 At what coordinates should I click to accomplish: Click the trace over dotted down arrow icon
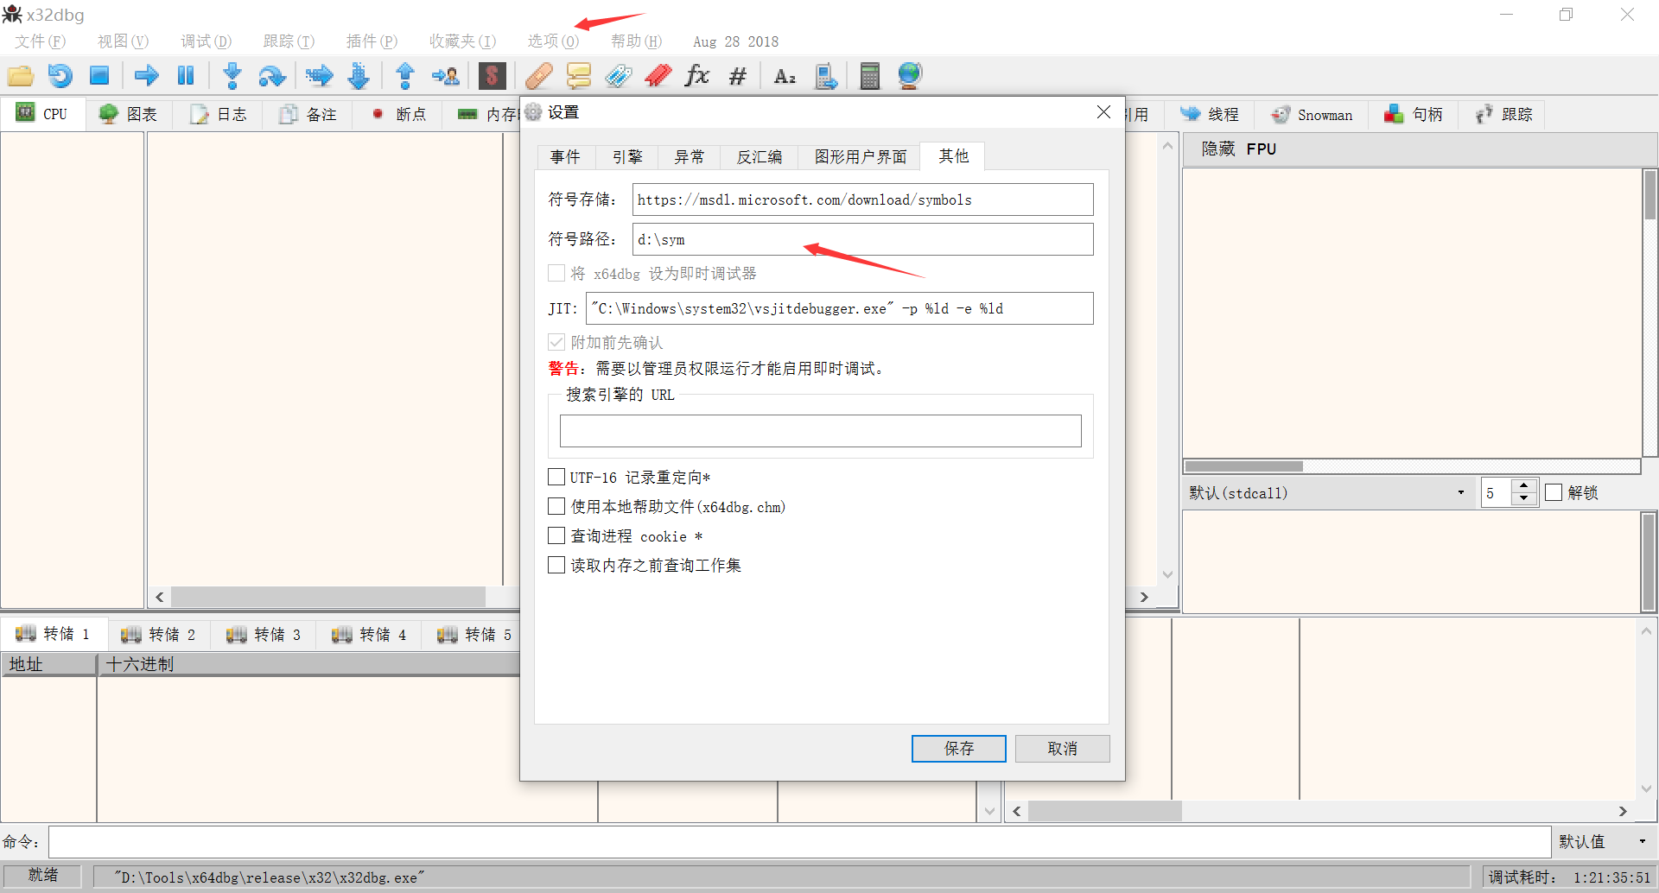click(359, 76)
